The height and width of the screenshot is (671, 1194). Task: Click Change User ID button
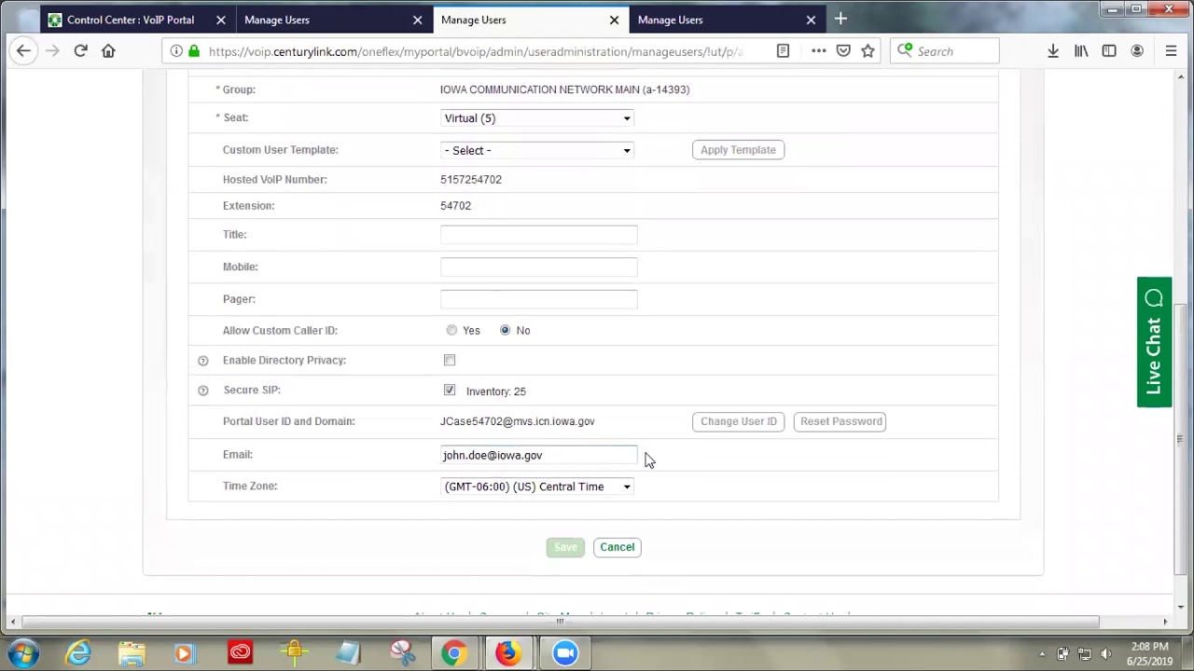tap(739, 421)
